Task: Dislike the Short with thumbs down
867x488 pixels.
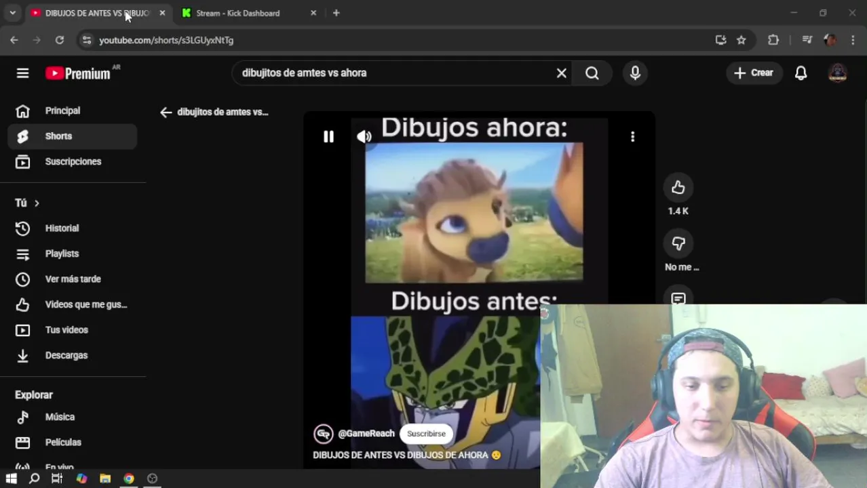Action: (x=678, y=243)
